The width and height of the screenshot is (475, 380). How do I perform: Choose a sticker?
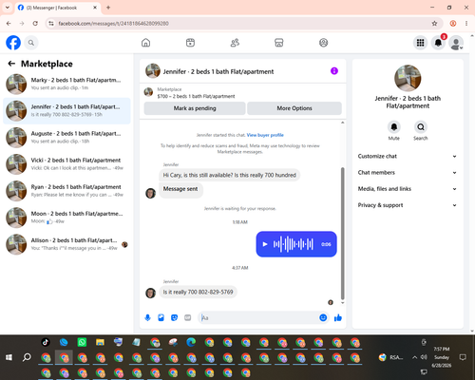174,317
